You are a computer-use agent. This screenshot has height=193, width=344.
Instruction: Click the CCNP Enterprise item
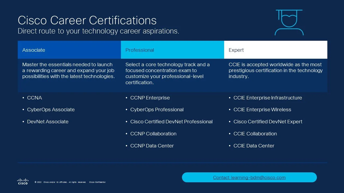tap(150, 98)
